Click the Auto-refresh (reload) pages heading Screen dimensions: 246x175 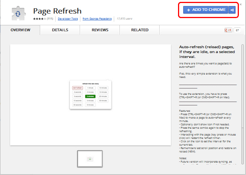point(207,52)
